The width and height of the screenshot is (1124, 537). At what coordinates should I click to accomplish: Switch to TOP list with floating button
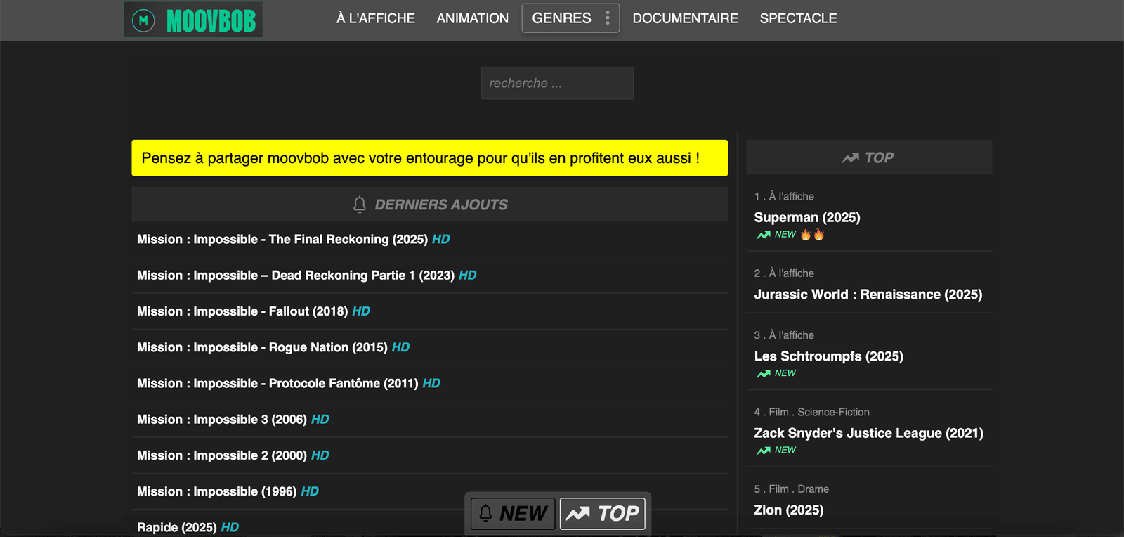(x=602, y=514)
